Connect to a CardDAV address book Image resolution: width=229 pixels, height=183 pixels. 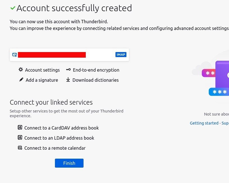pos(61,128)
